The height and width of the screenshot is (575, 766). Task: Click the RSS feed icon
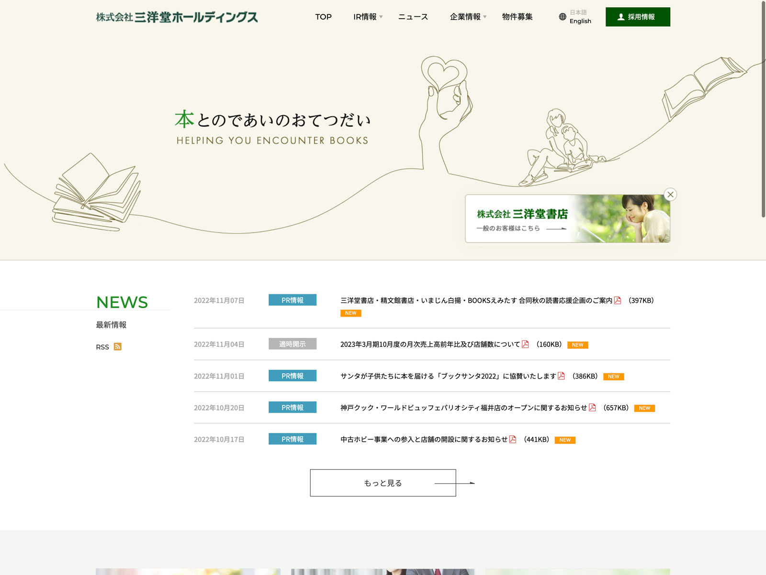pyautogui.click(x=117, y=347)
